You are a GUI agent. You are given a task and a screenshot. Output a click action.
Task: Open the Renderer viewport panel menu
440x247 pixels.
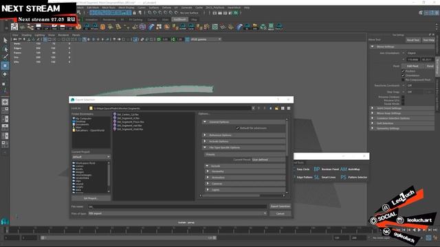(x=63, y=35)
